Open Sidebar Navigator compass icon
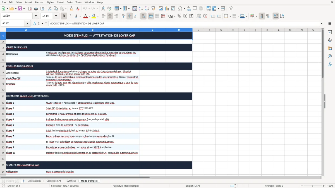The image size is (335, 188). point(330,56)
